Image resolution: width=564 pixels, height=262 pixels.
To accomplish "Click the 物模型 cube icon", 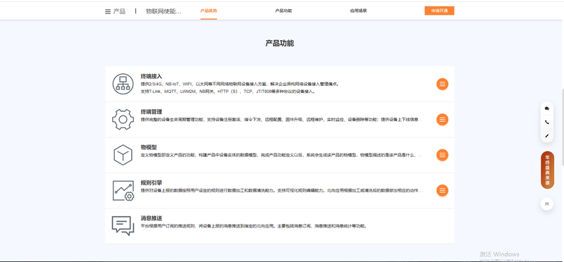I will (123, 155).
